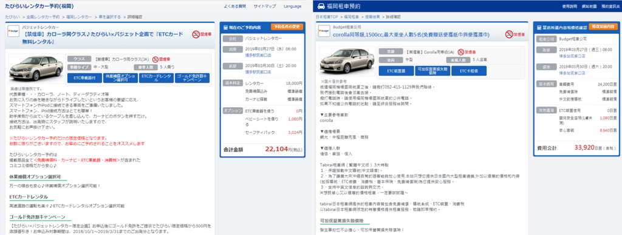Click the ETCカードレンタル section heading
The image size is (622, 235).
click(28, 197)
